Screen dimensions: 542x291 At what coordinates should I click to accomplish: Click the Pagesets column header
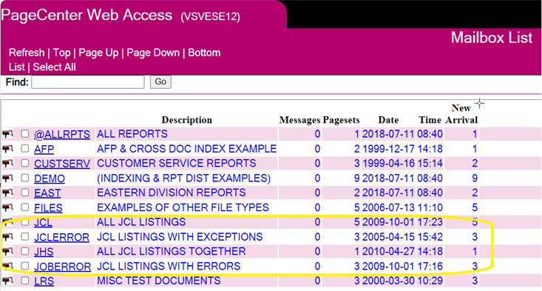tap(341, 120)
